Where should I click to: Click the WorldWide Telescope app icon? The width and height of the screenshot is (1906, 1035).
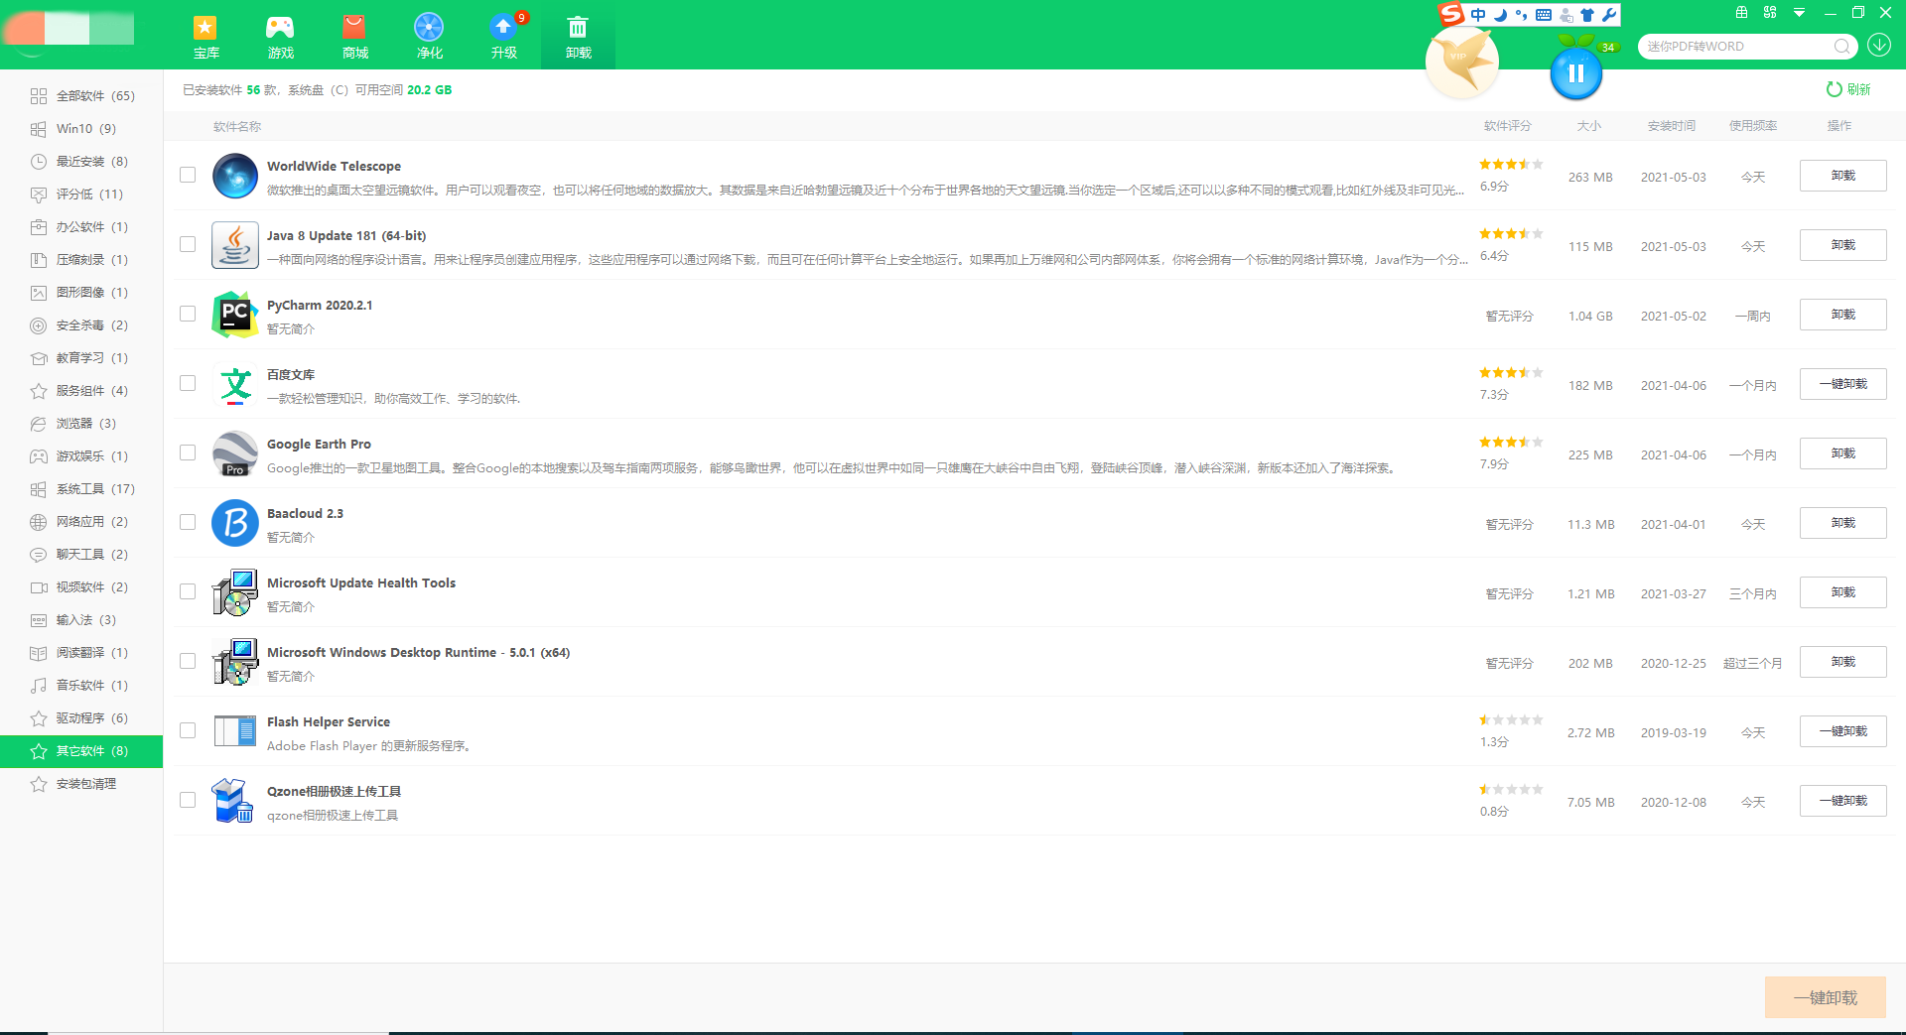(x=235, y=177)
